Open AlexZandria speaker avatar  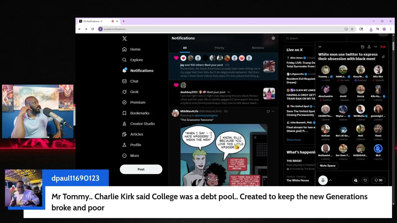click(x=325, y=90)
